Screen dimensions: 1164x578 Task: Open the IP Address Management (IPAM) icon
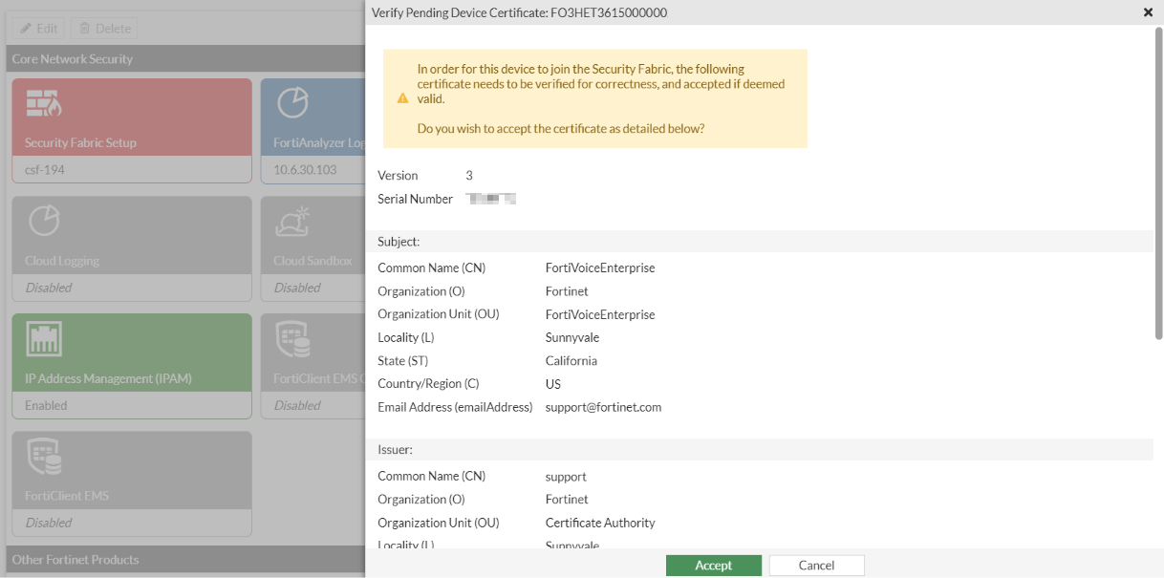pyautogui.click(x=44, y=339)
